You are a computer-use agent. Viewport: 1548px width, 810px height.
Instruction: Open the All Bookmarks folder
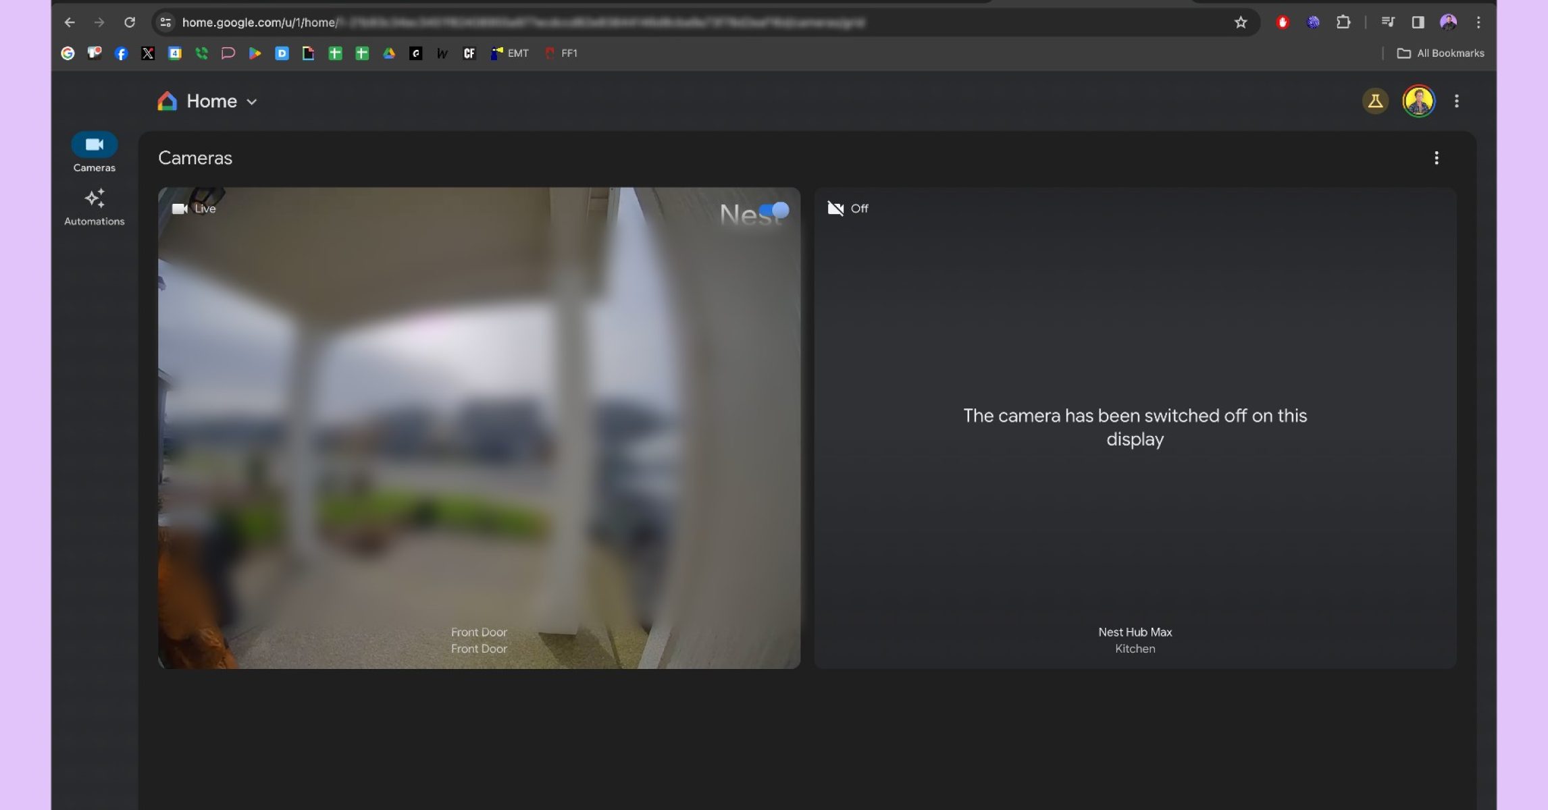(x=1440, y=53)
